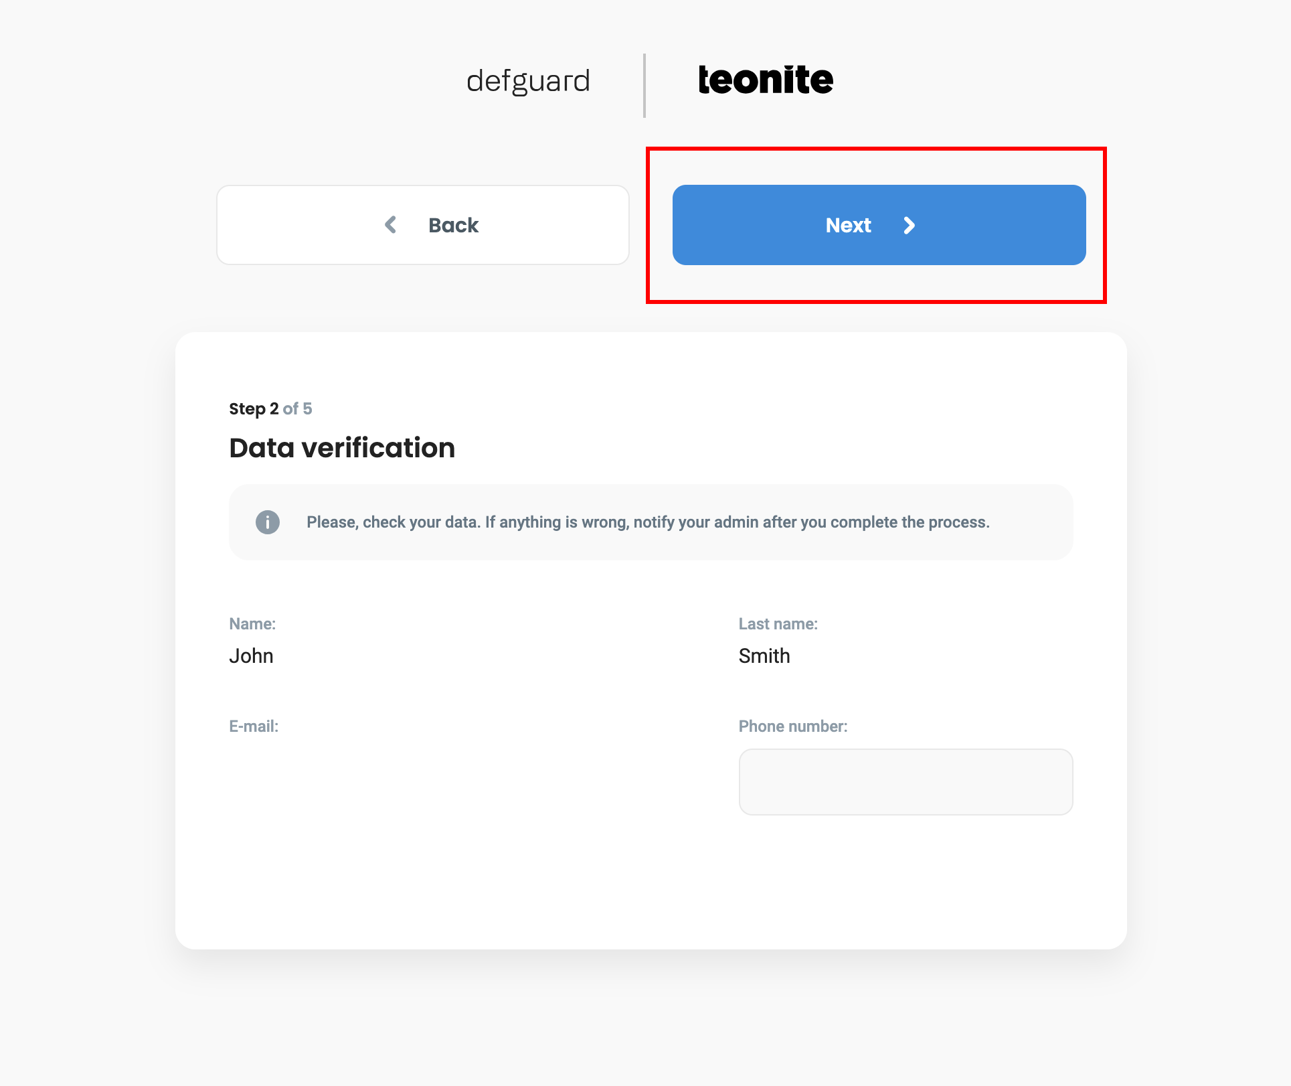Click the defguard logo
Image resolution: width=1291 pixels, height=1086 pixels.
[528, 82]
